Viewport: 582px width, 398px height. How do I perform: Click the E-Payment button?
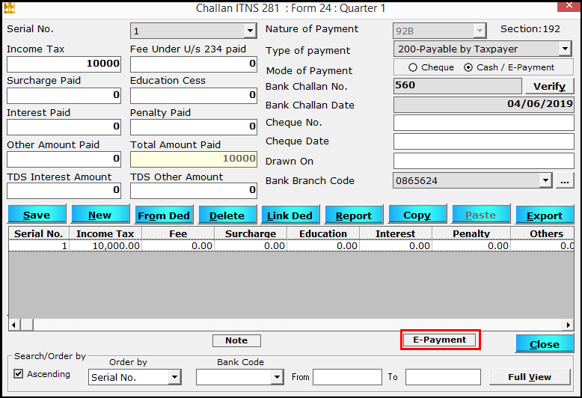pos(440,340)
